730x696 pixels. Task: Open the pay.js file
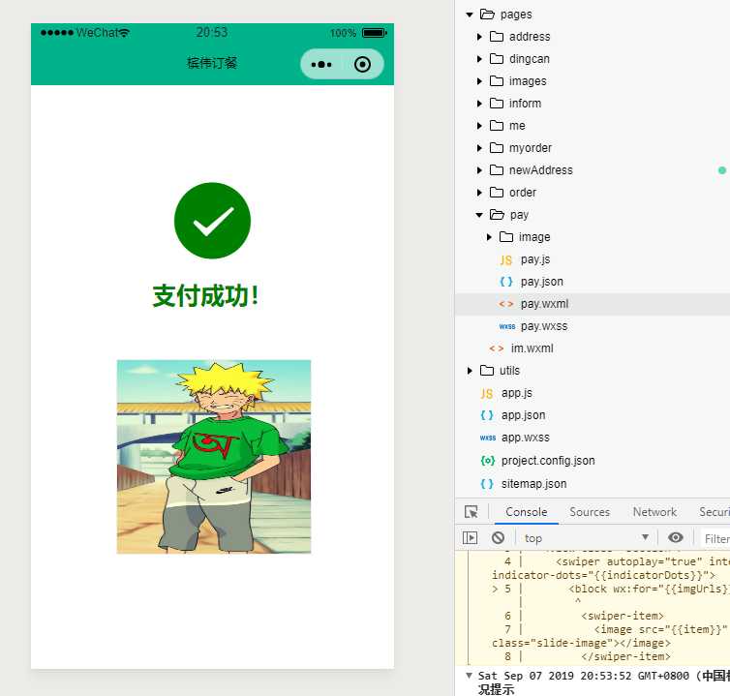click(535, 259)
